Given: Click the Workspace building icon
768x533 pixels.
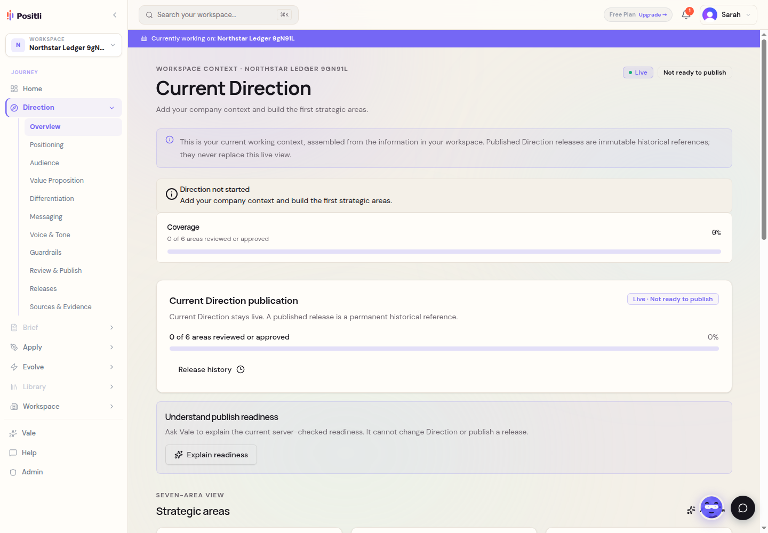Looking at the screenshot, I should tap(14, 406).
